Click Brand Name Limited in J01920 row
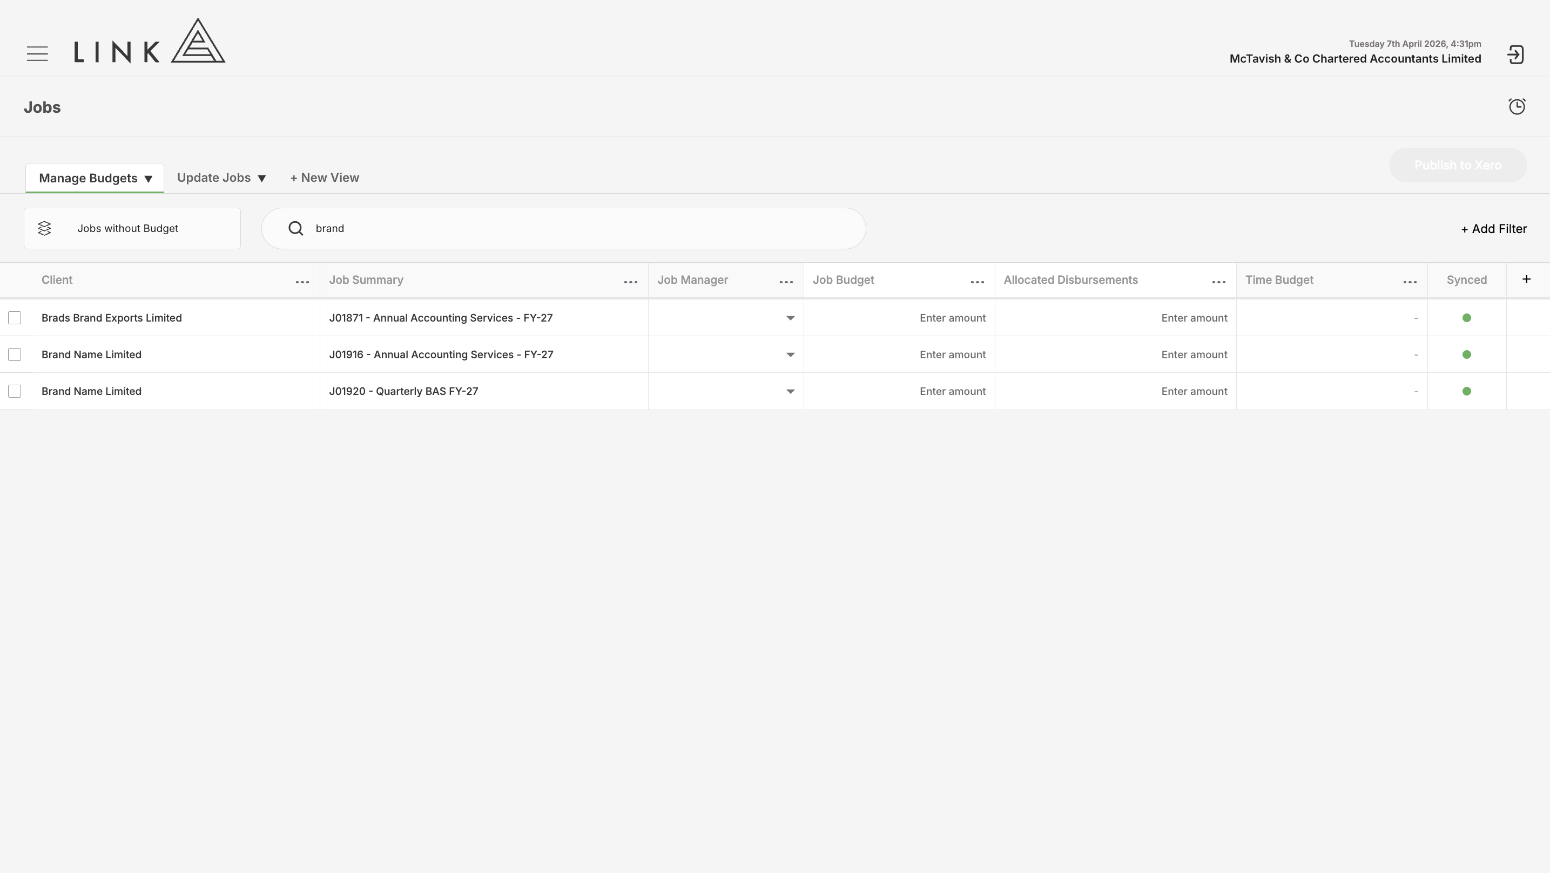The image size is (1550, 873). (91, 391)
